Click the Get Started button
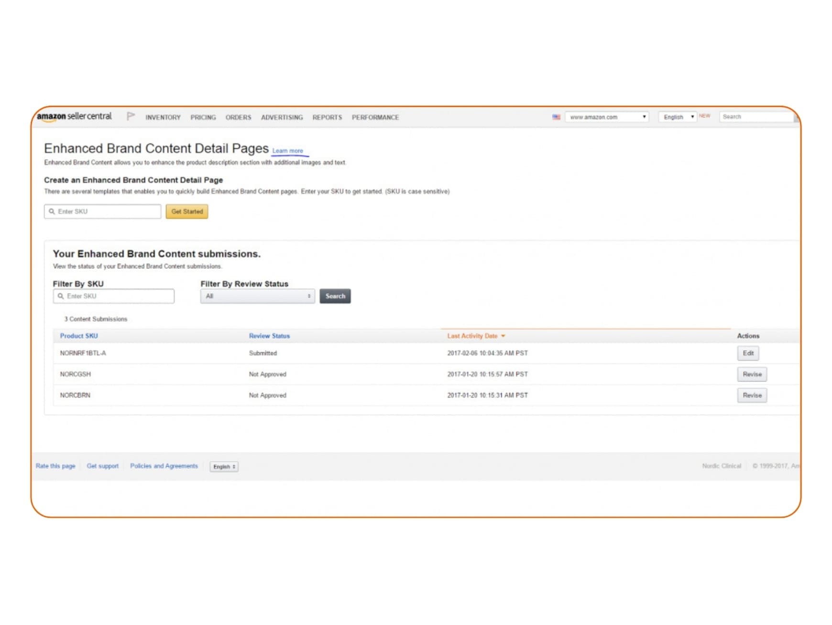 tap(187, 212)
